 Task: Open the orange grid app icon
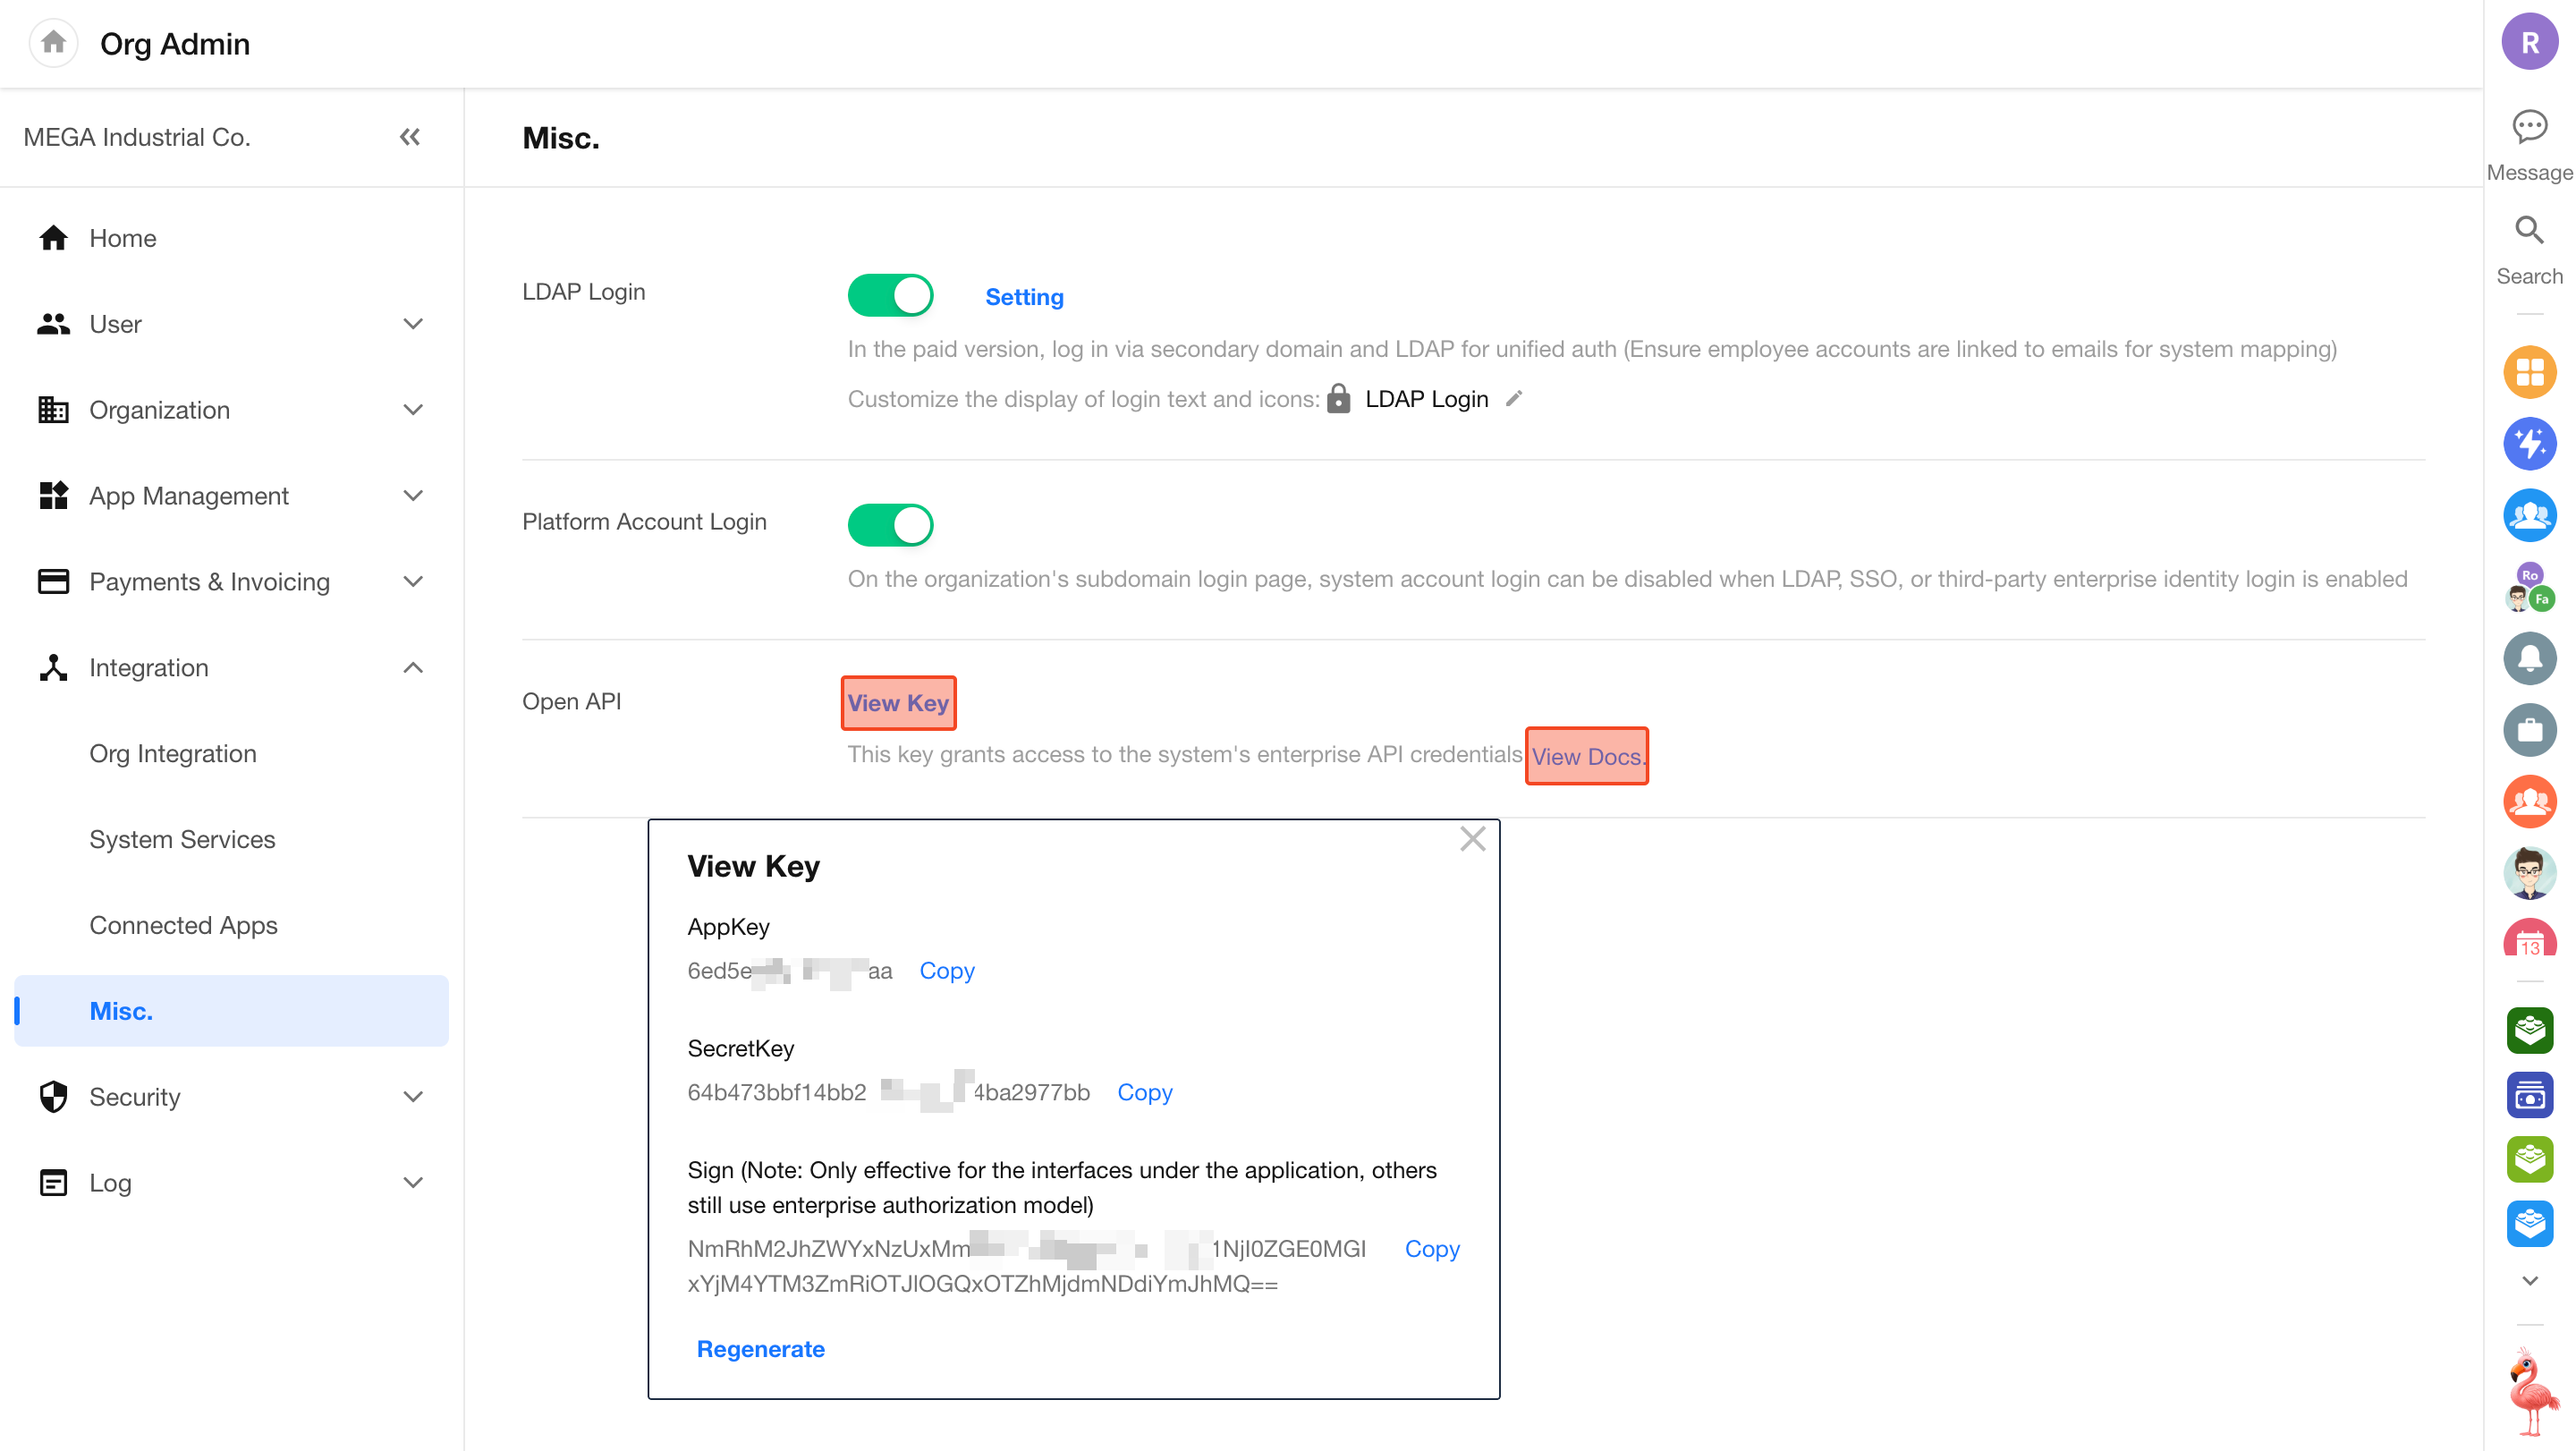(2529, 372)
